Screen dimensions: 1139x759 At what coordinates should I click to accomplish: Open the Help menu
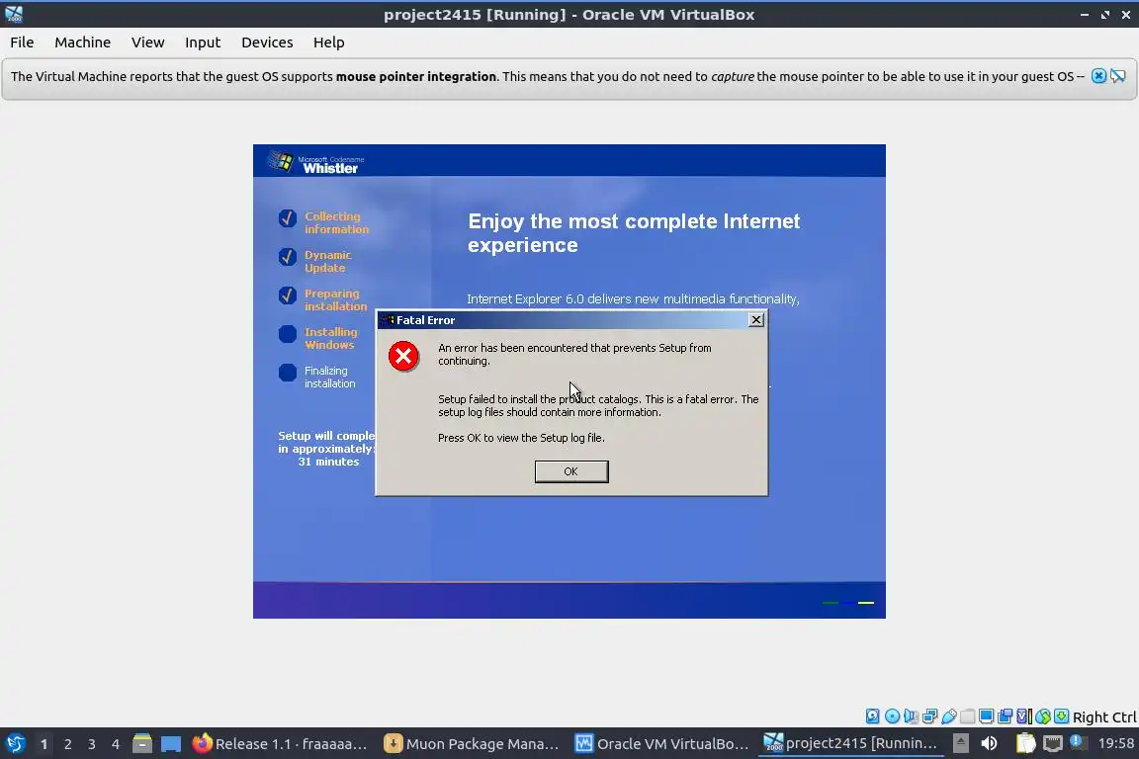click(x=329, y=42)
